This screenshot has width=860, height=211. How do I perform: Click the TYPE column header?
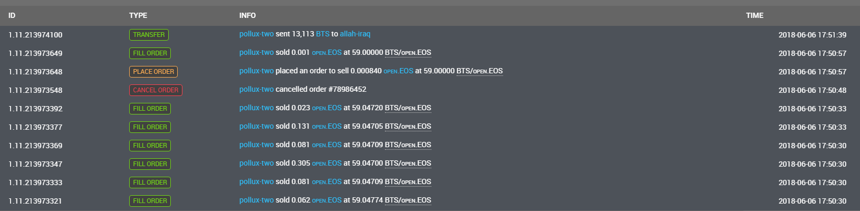pos(138,15)
